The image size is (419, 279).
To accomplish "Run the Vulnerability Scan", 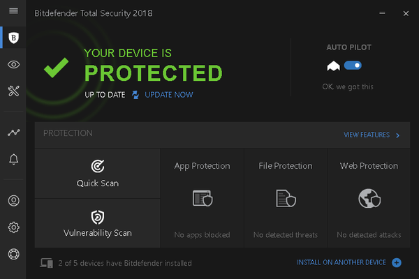I will [98, 223].
